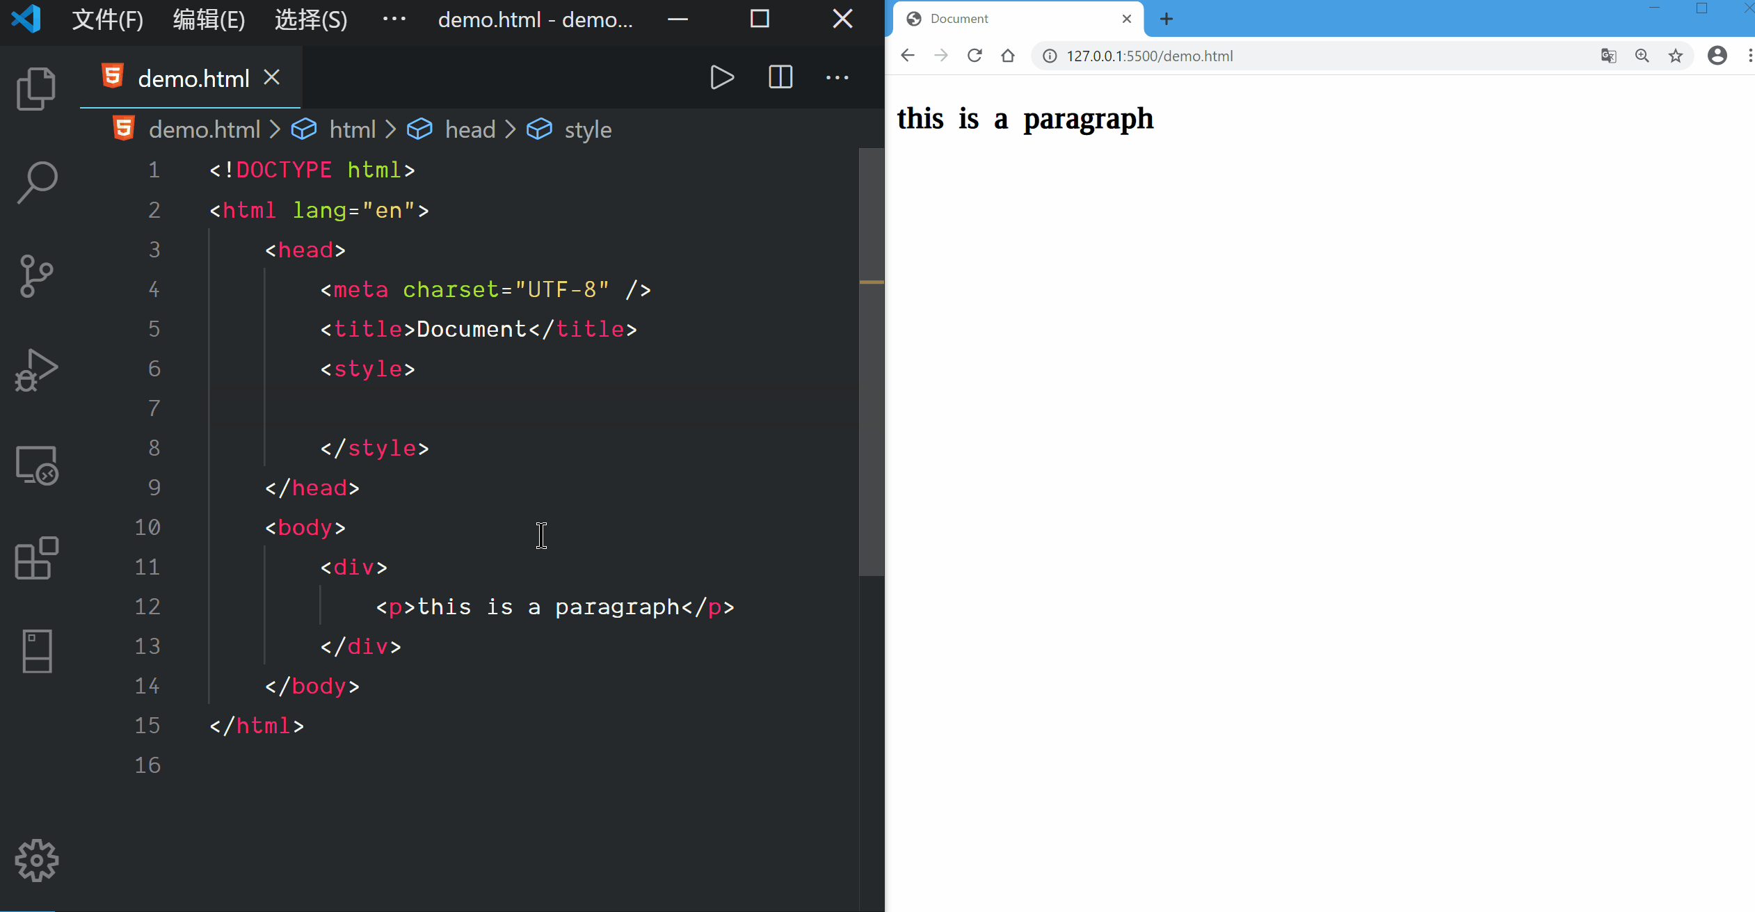Click the browser address bar URL
This screenshot has height=912, width=1755.
pyautogui.click(x=1149, y=56)
